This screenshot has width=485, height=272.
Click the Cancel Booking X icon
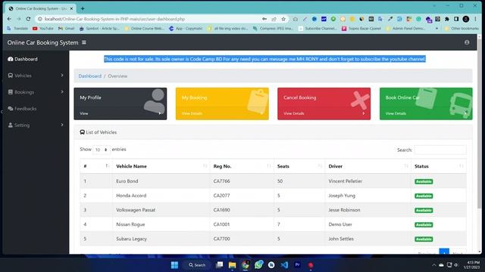point(360,100)
